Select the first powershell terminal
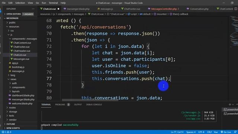The image size is (238, 134). tap(231, 109)
